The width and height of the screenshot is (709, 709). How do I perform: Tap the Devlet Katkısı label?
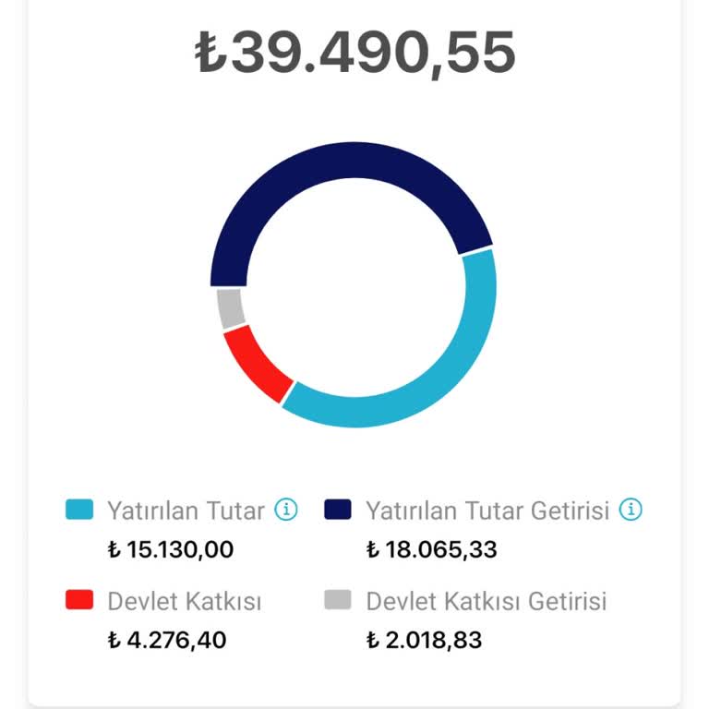pos(185,601)
